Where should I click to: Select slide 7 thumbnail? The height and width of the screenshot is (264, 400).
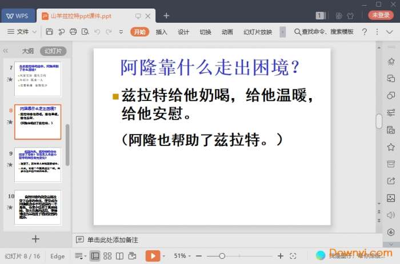pos(38,79)
